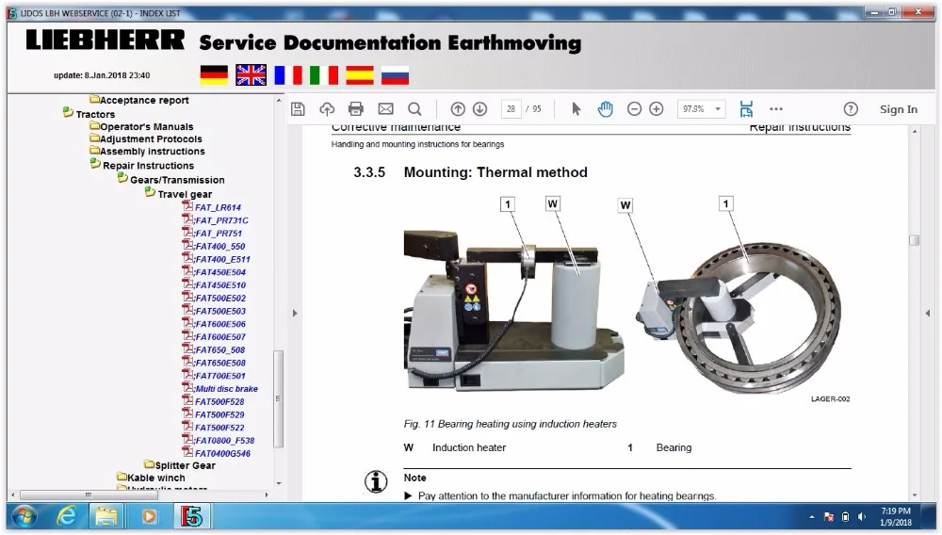Open FAT650_508 document
Viewport: 942px width, 535px height.
(x=219, y=350)
